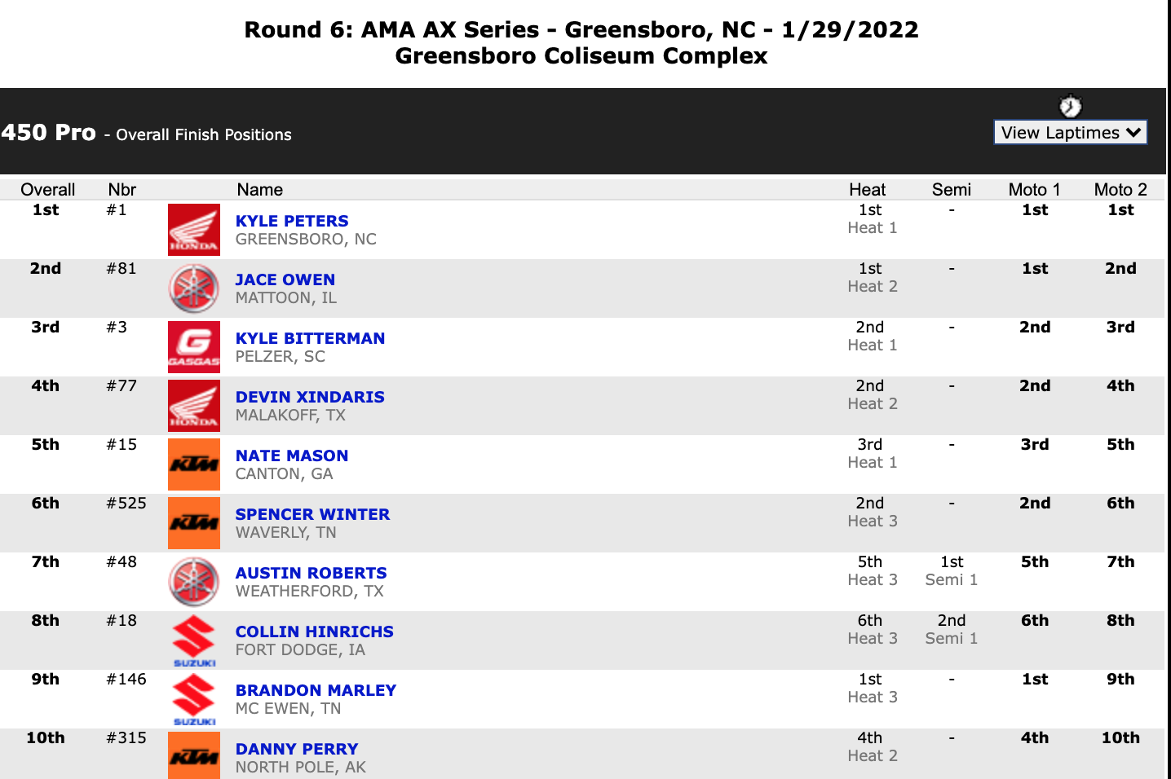The image size is (1171, 779).
Task: Click Danny Perry's KTM logo
Action: click(194, 755)
